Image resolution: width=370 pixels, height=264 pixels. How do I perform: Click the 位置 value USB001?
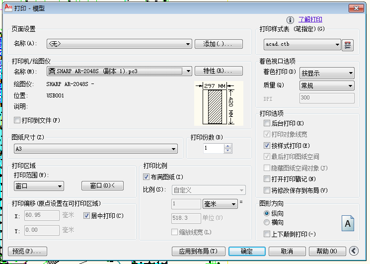pyautogui.click(x=55, y=95)
